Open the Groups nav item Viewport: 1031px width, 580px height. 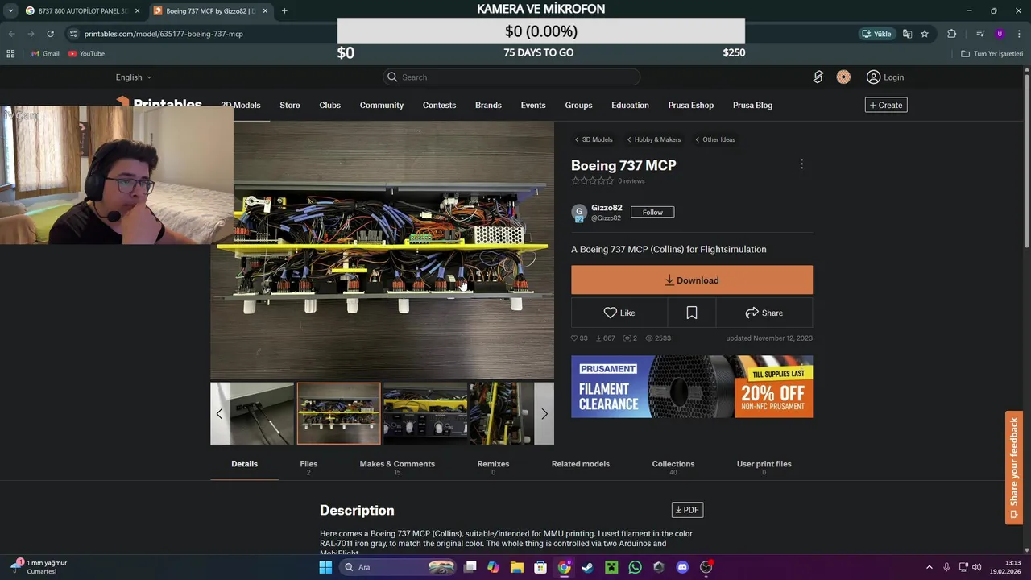pyautogui.click(x=578, y=106)
